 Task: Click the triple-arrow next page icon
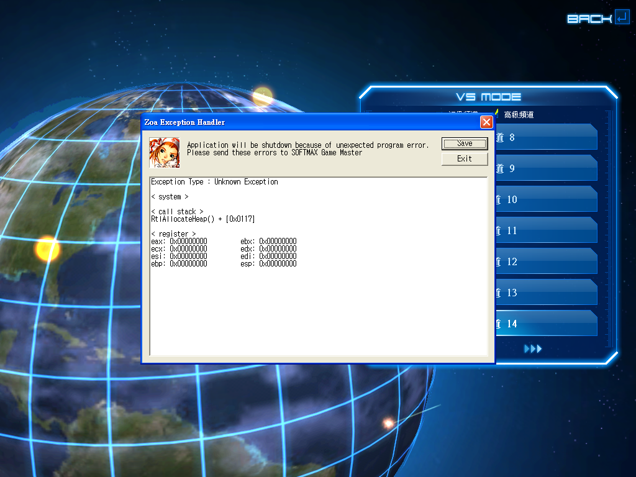pos(532,349)
